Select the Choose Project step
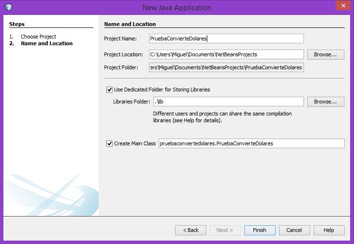Viewport: 354px width, 244px height. 38,37
